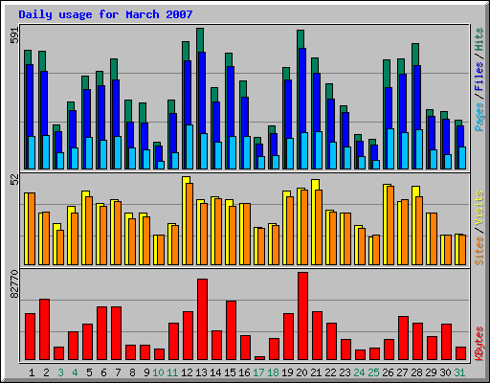Click day label 19 on the axis
This screenshot has height=383, width=490.
point(287,372)
